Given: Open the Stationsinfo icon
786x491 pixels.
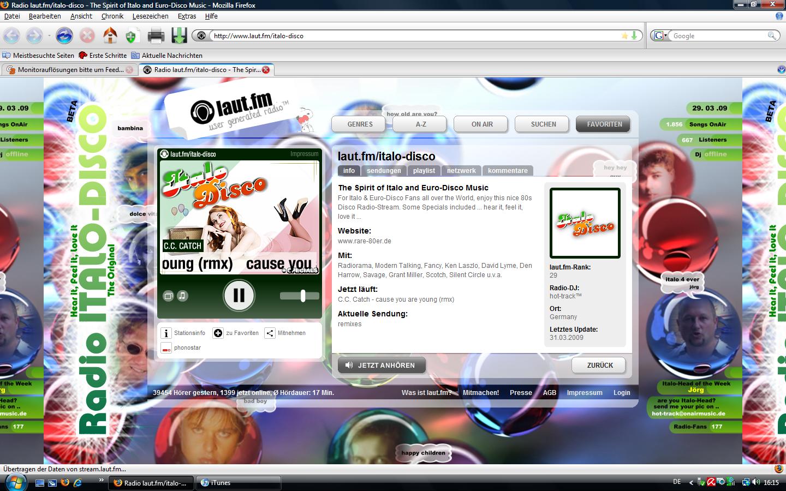Looking at the screenshot, I should [x=166, y=333].
